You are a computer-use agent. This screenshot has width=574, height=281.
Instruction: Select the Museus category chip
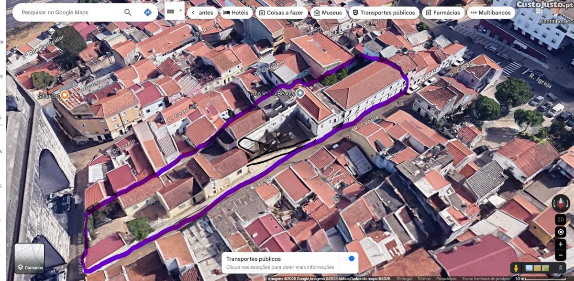tap(328, 13)
